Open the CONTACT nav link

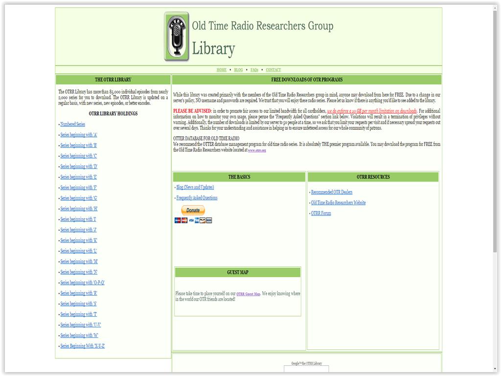coord(273,70)
